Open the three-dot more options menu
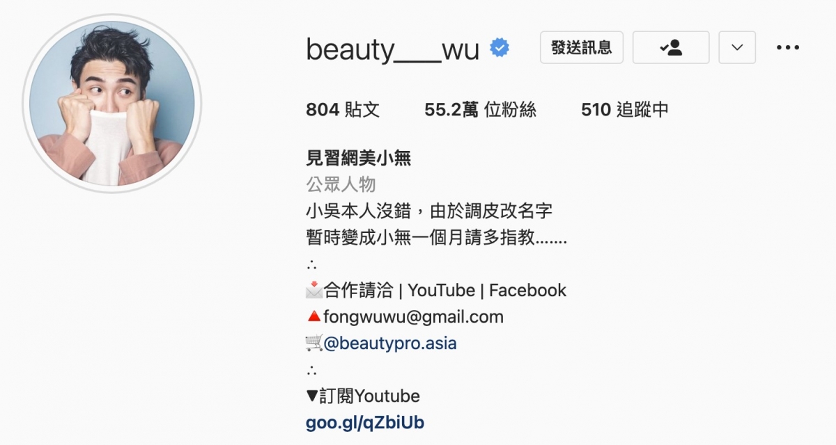Viewport: 836px width, 445px height. coord(788,47)
